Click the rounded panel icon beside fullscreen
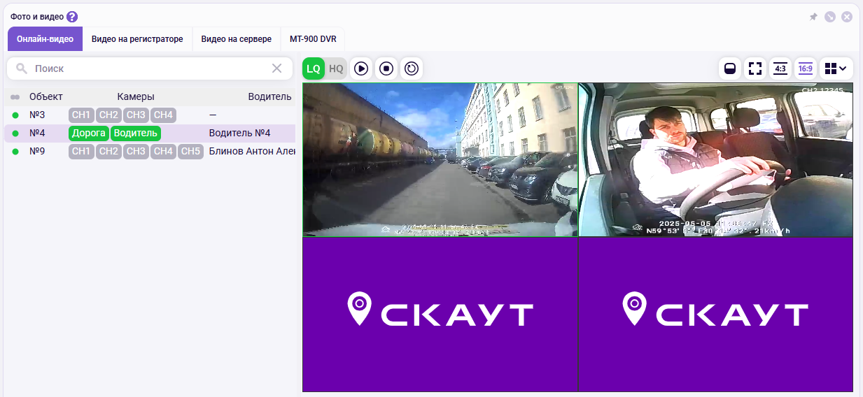This screenshot has width=863, height=397. point(730,68)
